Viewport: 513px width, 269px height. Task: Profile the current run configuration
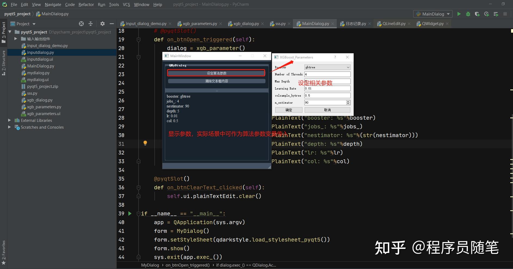[x=487, y=14]
